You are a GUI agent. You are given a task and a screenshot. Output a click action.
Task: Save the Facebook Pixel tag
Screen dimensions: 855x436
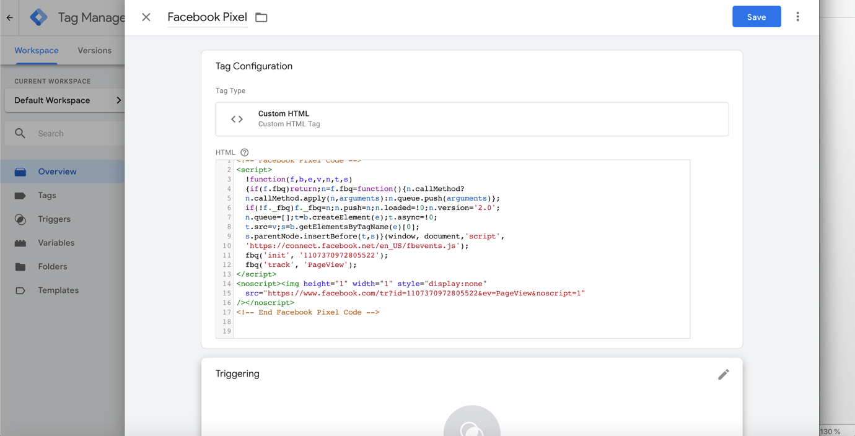(756, 17)
